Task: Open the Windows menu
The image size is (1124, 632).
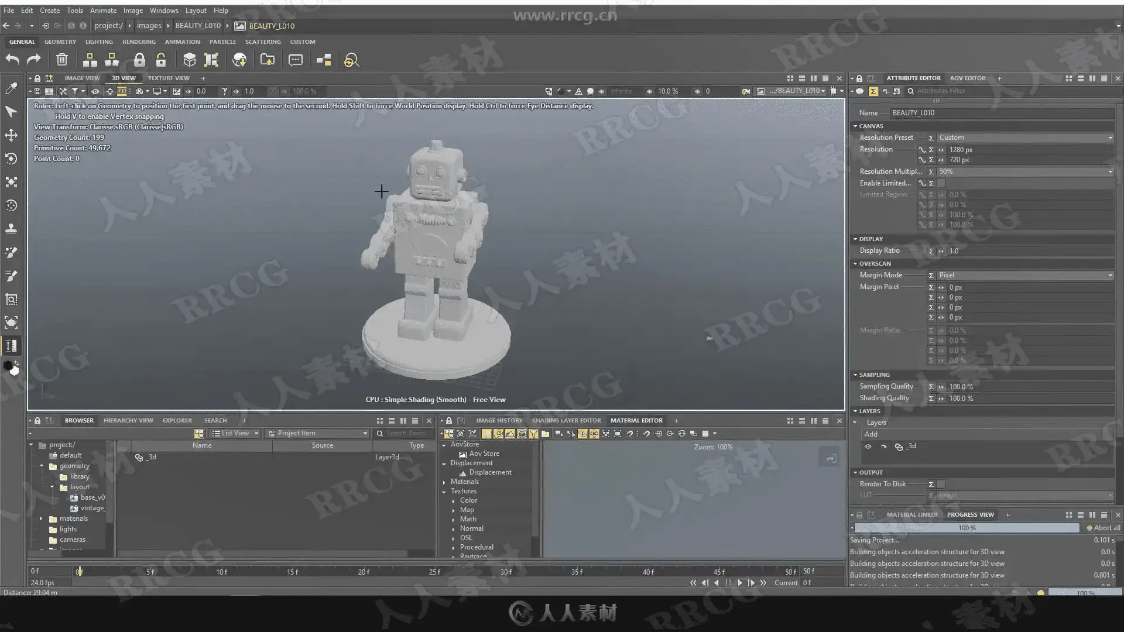Action: [163, 11]
